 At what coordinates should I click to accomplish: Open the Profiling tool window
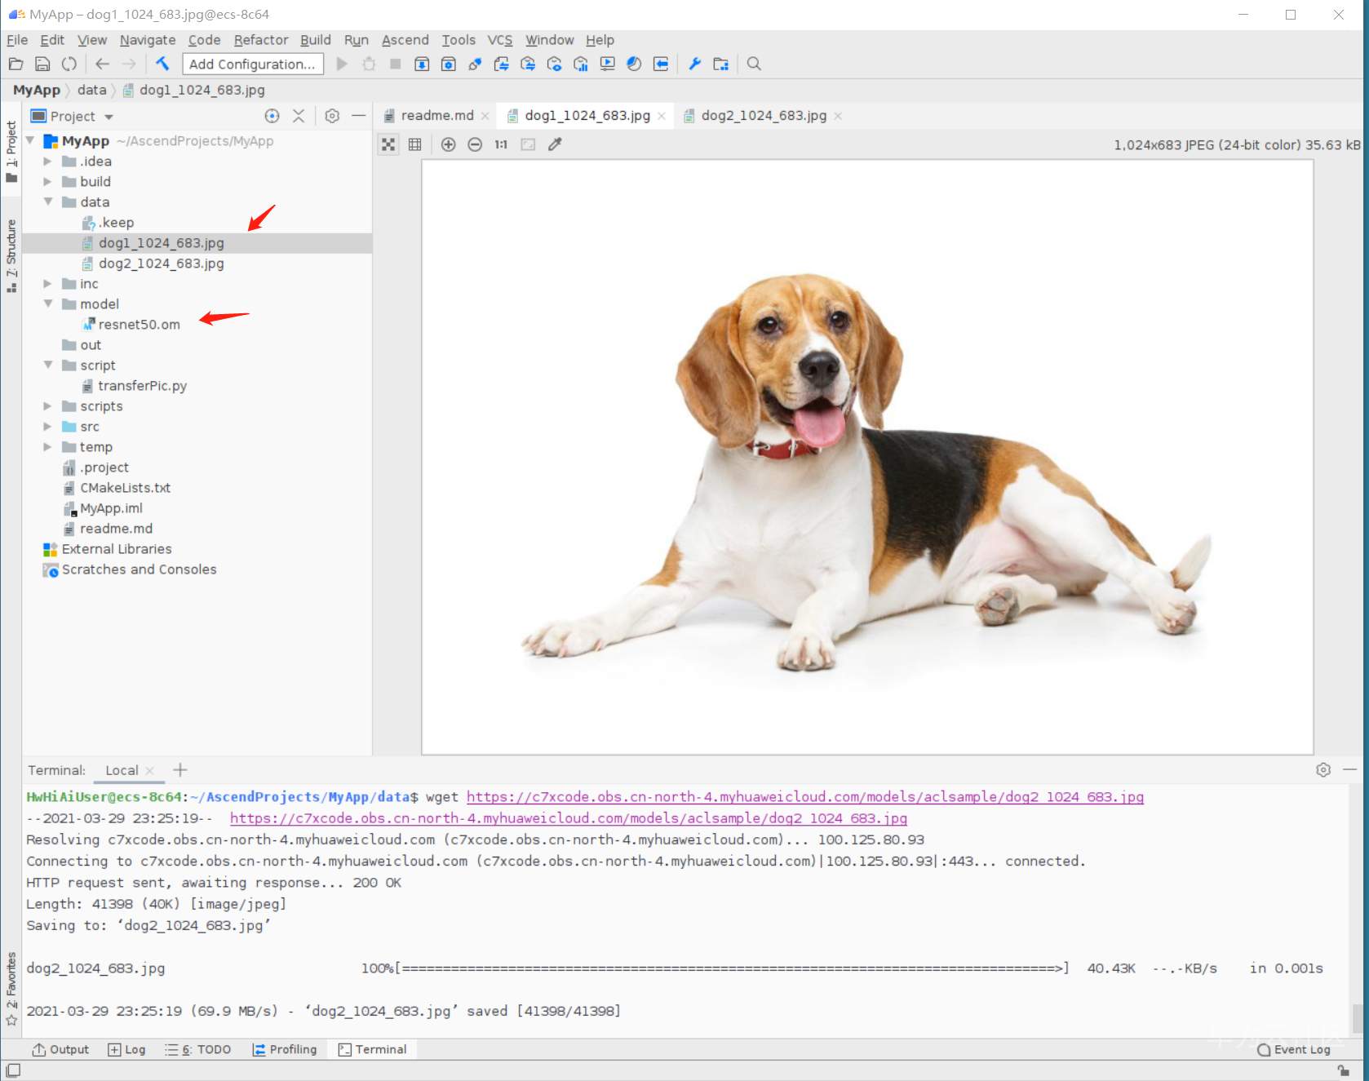click(x=285, y=1049)
